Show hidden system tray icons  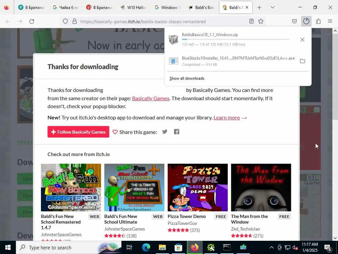[x=272, y=247]
